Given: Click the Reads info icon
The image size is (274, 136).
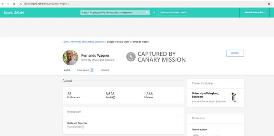Looking at the screenshot, I should pos(114,97).
